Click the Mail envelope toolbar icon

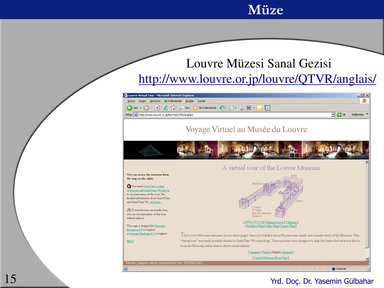231,108
